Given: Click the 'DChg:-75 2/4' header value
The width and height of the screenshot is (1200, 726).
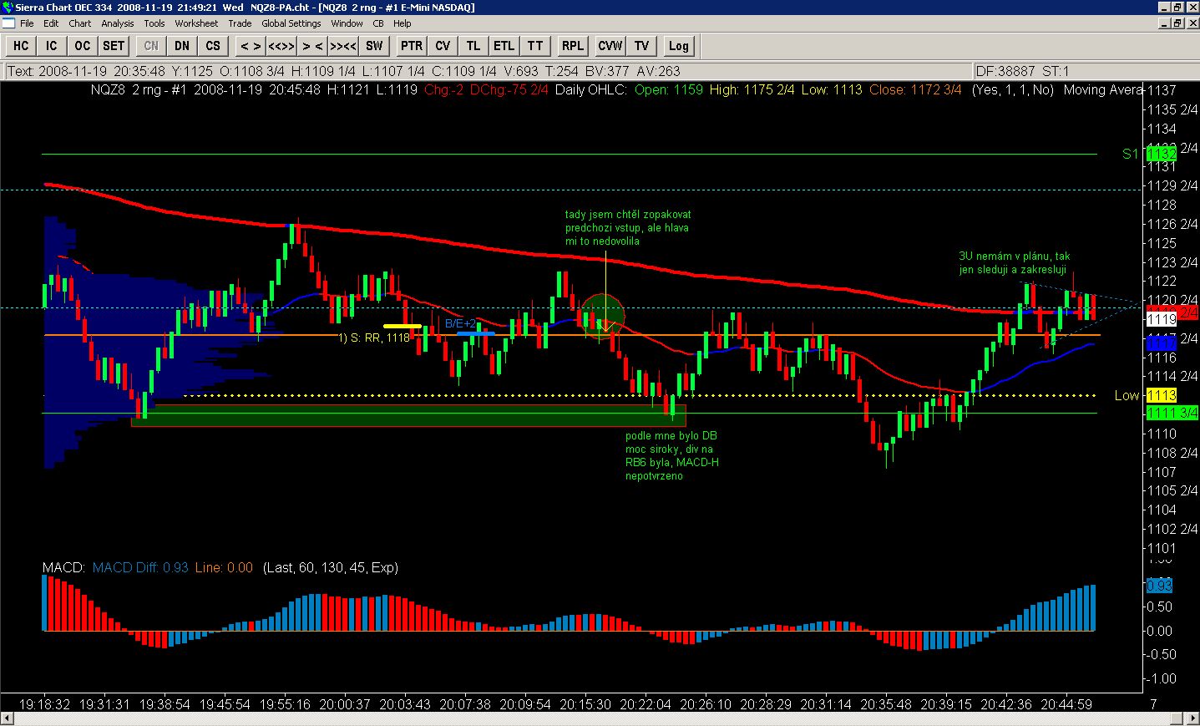Looking at the screenshot, I should coord(509,89).
